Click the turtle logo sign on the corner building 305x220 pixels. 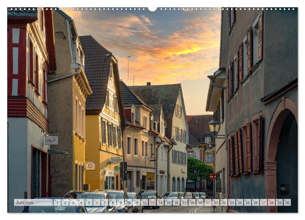pos(117,168)
